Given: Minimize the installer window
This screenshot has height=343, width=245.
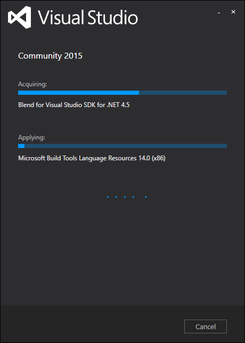Looking at the screenshot, I should [219, 13].
